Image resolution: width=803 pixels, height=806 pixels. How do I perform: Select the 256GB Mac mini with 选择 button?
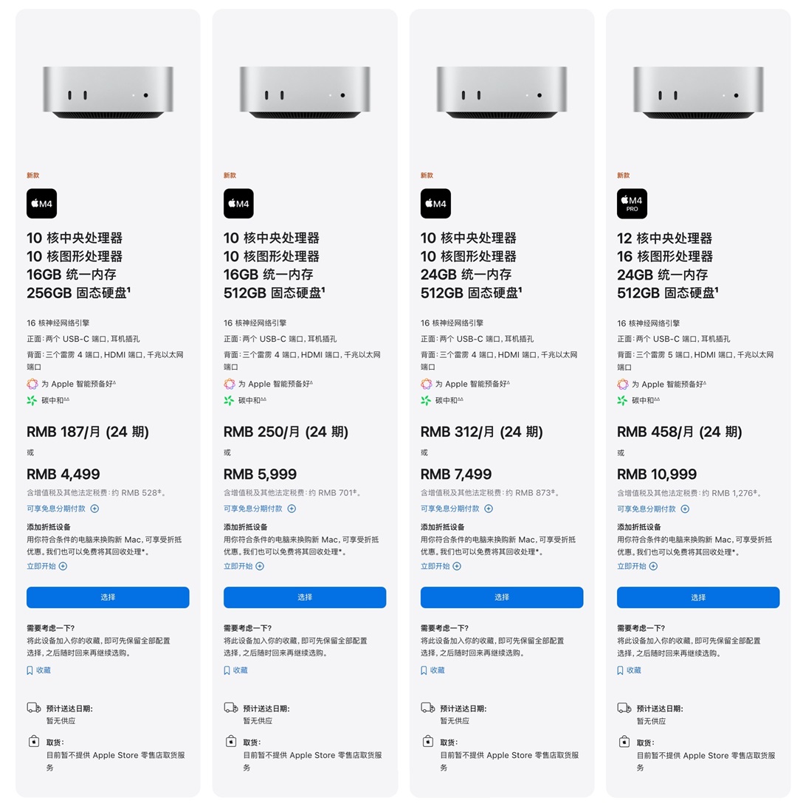[108, 597]
